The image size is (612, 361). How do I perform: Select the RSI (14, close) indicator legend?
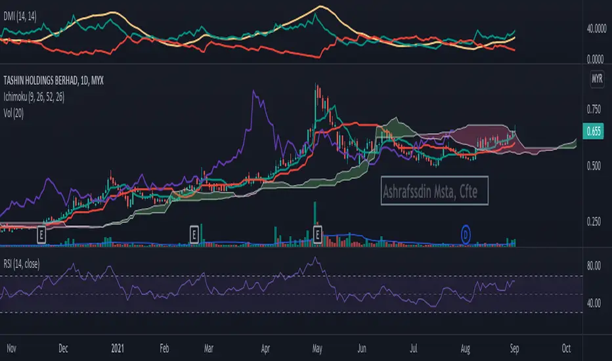(22, 264)
